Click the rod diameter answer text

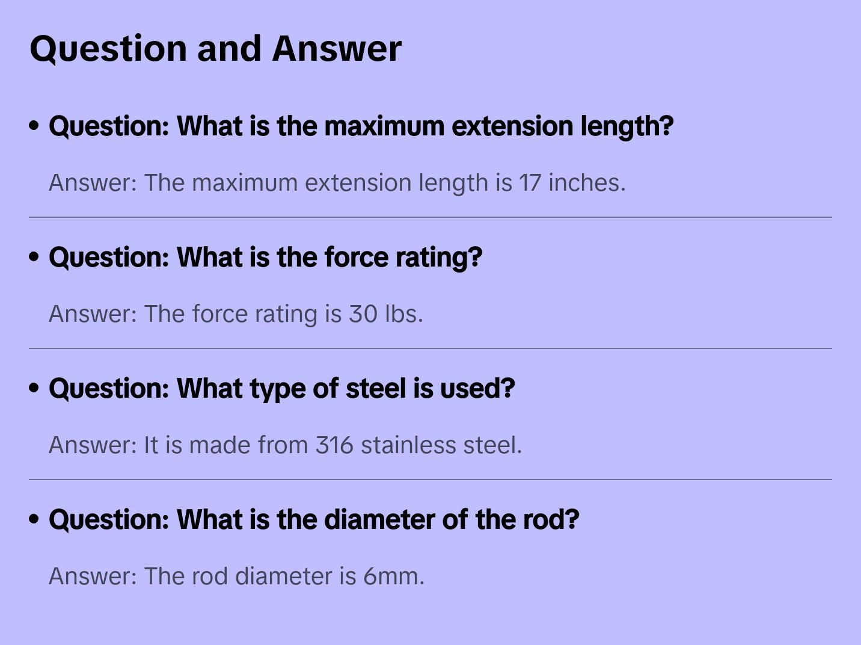click(236, 576)
